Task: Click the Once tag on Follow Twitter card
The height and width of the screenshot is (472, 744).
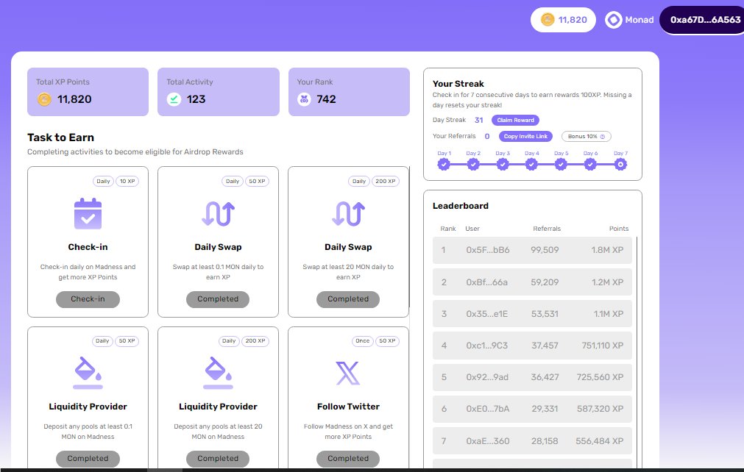Action: (x=363, y=340)
